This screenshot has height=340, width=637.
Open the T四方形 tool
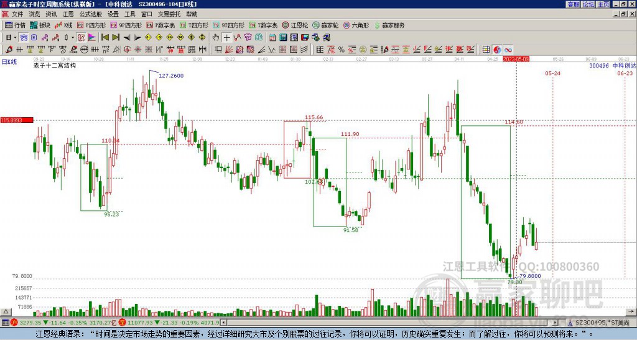point(194,25)
